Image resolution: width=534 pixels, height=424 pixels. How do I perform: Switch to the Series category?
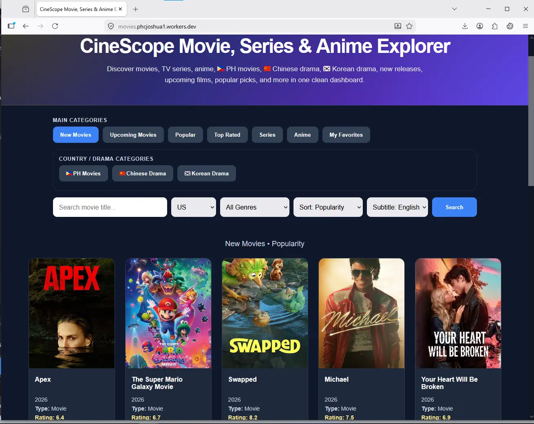[x=267, y=135]
